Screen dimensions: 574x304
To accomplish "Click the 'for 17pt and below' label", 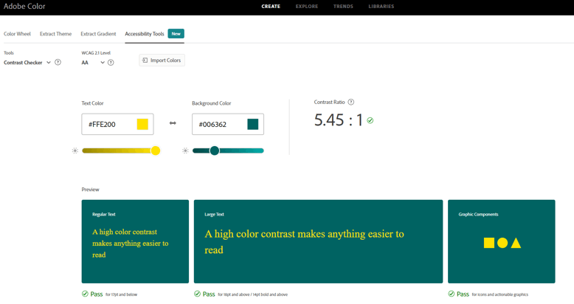I will point(121,294).
